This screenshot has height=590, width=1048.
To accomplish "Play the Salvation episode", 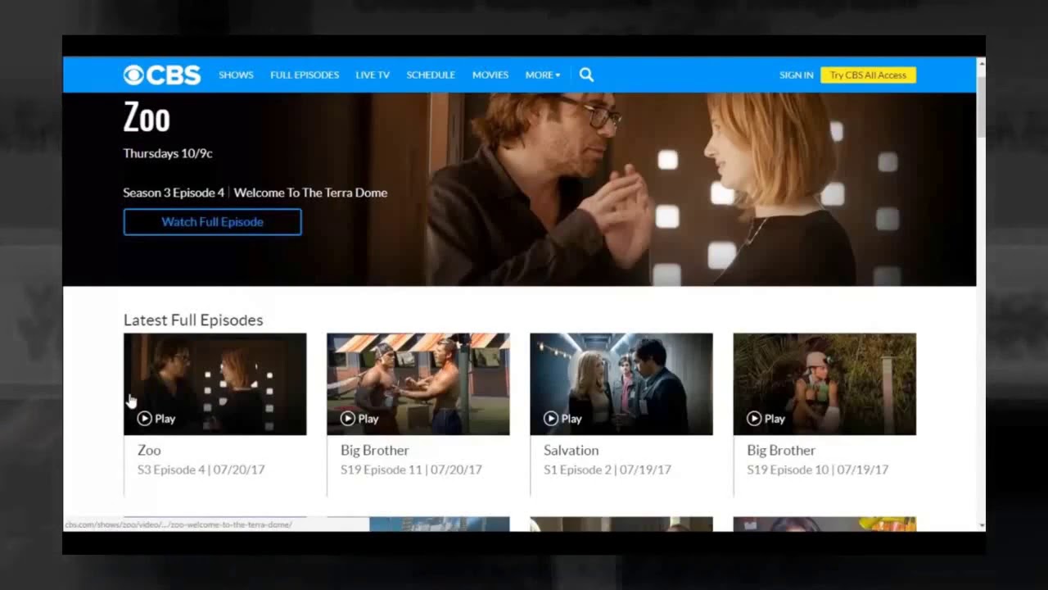I will coord(562,419).
